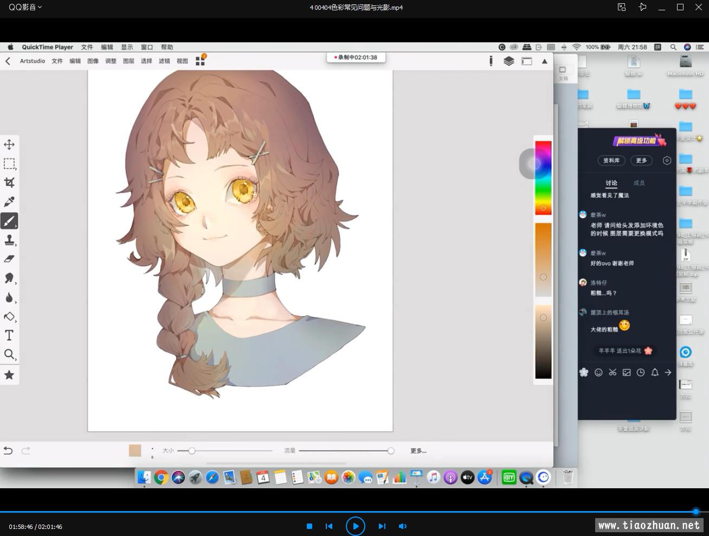Select the Move tool in Artstudio

[9, 144]
